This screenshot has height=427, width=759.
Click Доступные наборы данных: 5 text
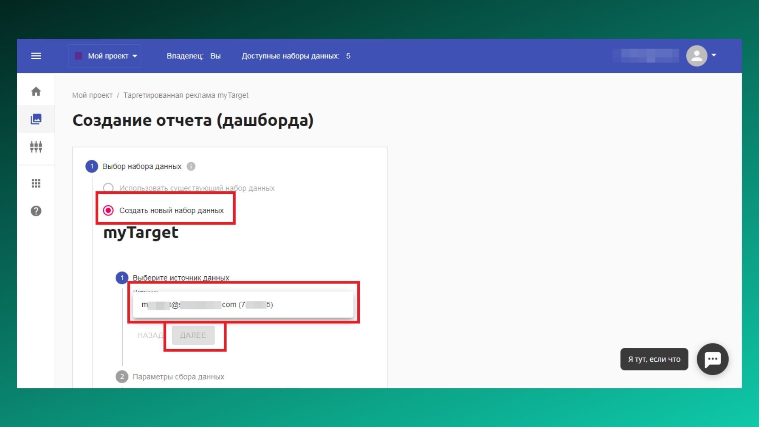[x=296, y=56]
